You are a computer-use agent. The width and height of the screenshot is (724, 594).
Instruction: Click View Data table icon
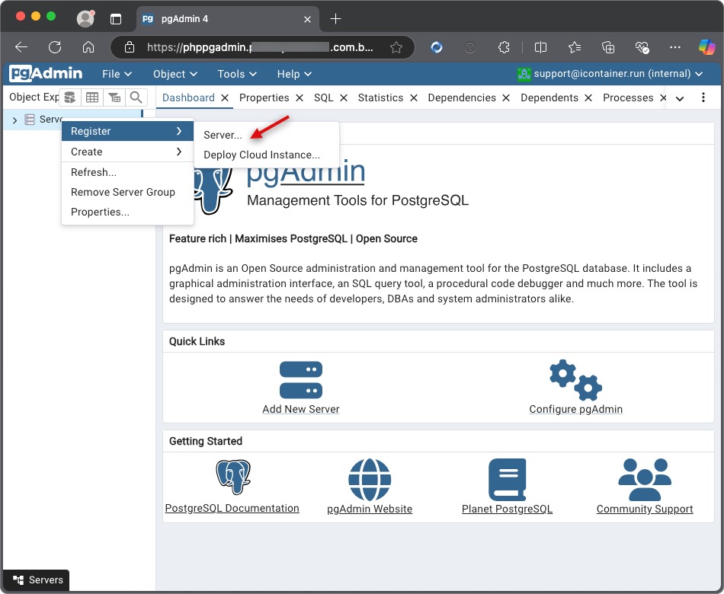click(92, 97)
